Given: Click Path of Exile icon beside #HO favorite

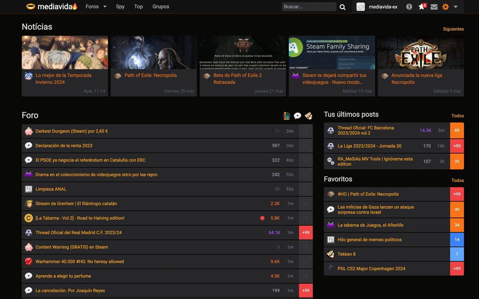Looking at the screenshot, I should click(330, 194).
